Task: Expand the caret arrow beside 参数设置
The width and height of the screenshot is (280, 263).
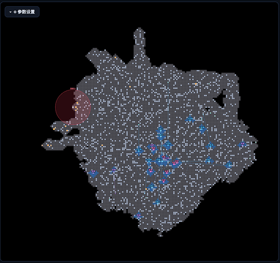Action: [x=11, y=12]
